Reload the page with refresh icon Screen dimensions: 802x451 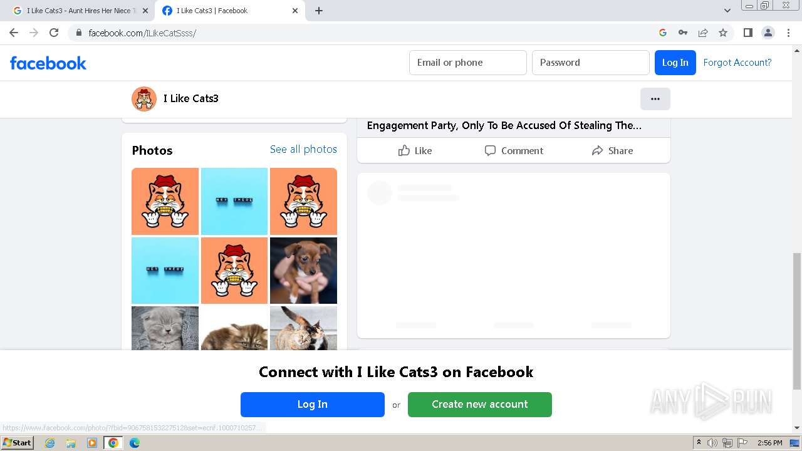pyautogui.click(x=54, y=33)
